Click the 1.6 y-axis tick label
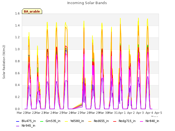This screenshot has height=131, width=175. click(17, 14)
